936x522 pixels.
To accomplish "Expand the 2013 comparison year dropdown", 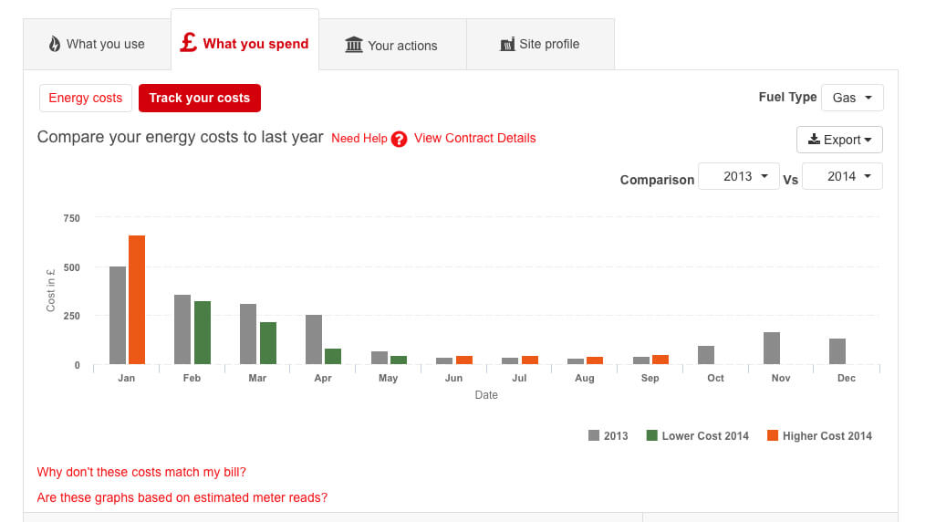I will pos(738,176).
